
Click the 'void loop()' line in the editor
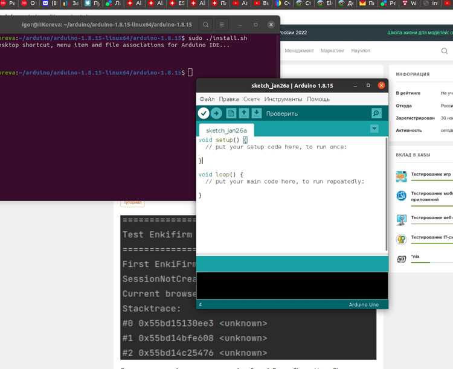pos(220,175)
